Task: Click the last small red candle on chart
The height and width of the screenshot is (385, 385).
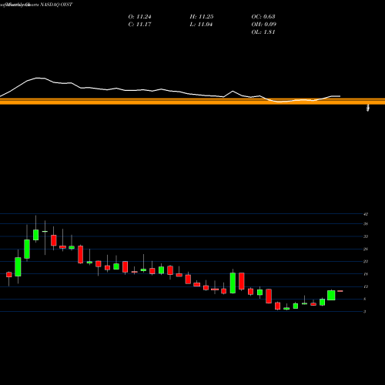Action: click(340, 291)
